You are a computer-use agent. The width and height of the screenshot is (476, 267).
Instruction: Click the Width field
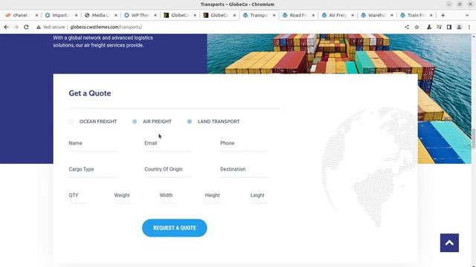(168, 196)
